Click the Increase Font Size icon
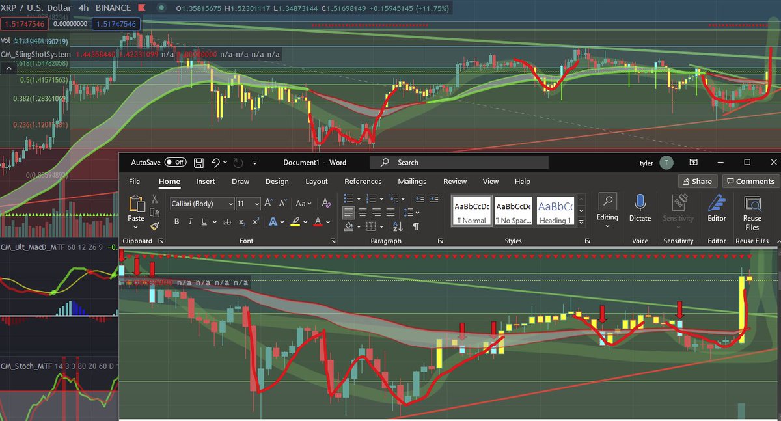The height and width of the screenshot is (421, 781). pyautogui.click(x=269, y=204)
